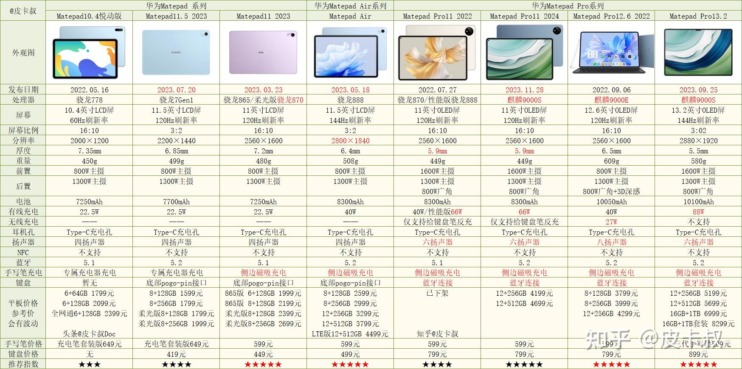
Task: Click the 7700mAh battery cell
Action: (176, 202)
